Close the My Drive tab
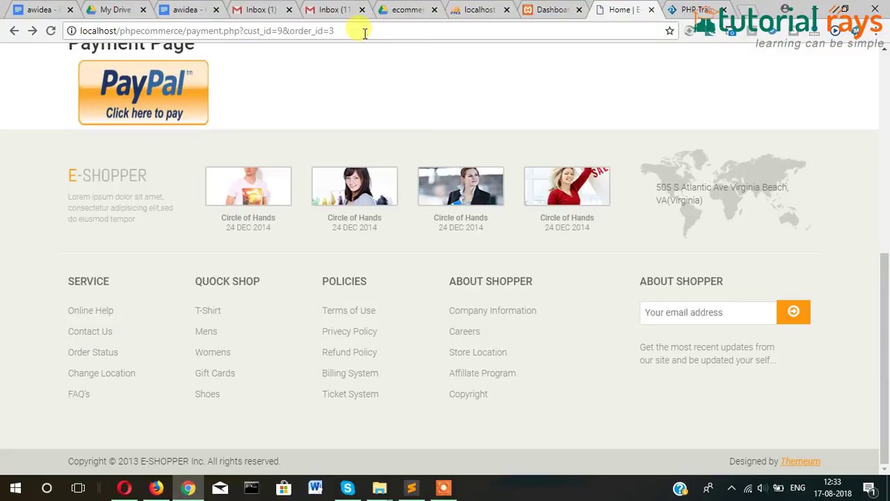The height and width of the screenshot is (501, 890). click(143, 10)
